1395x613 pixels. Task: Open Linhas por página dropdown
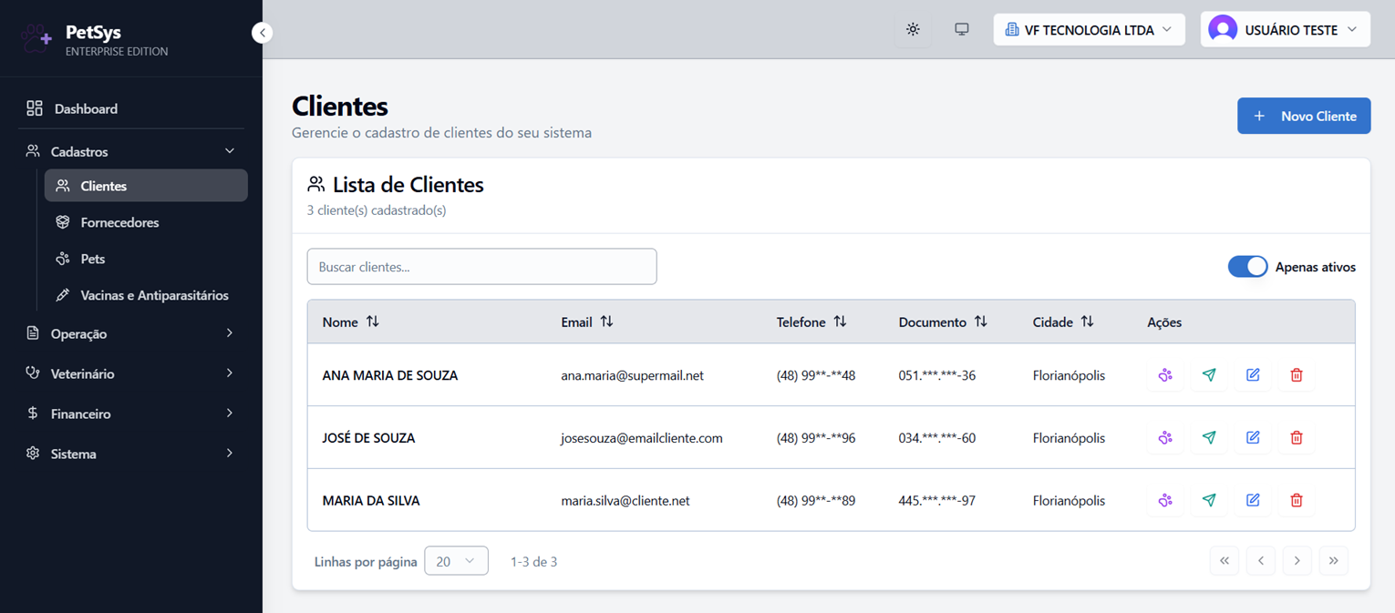pyautogui.click(x=456, y=561)
